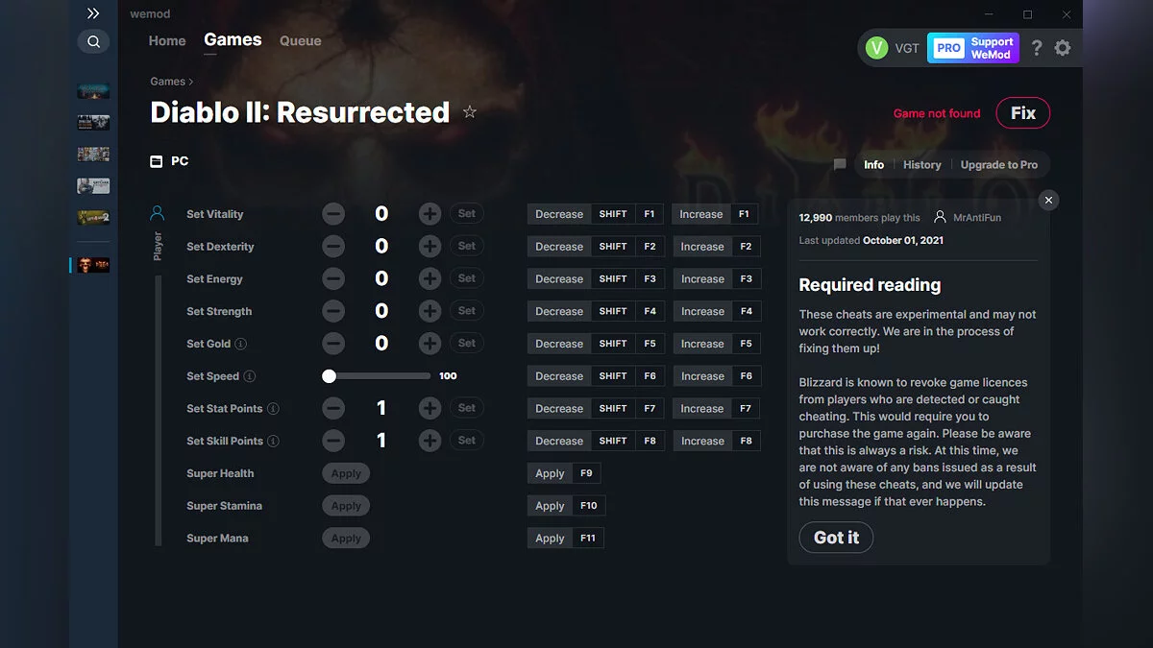Click the Set Speed slider handle
The height and width of the screenshot is (648, 1153).
click(329, 375)
